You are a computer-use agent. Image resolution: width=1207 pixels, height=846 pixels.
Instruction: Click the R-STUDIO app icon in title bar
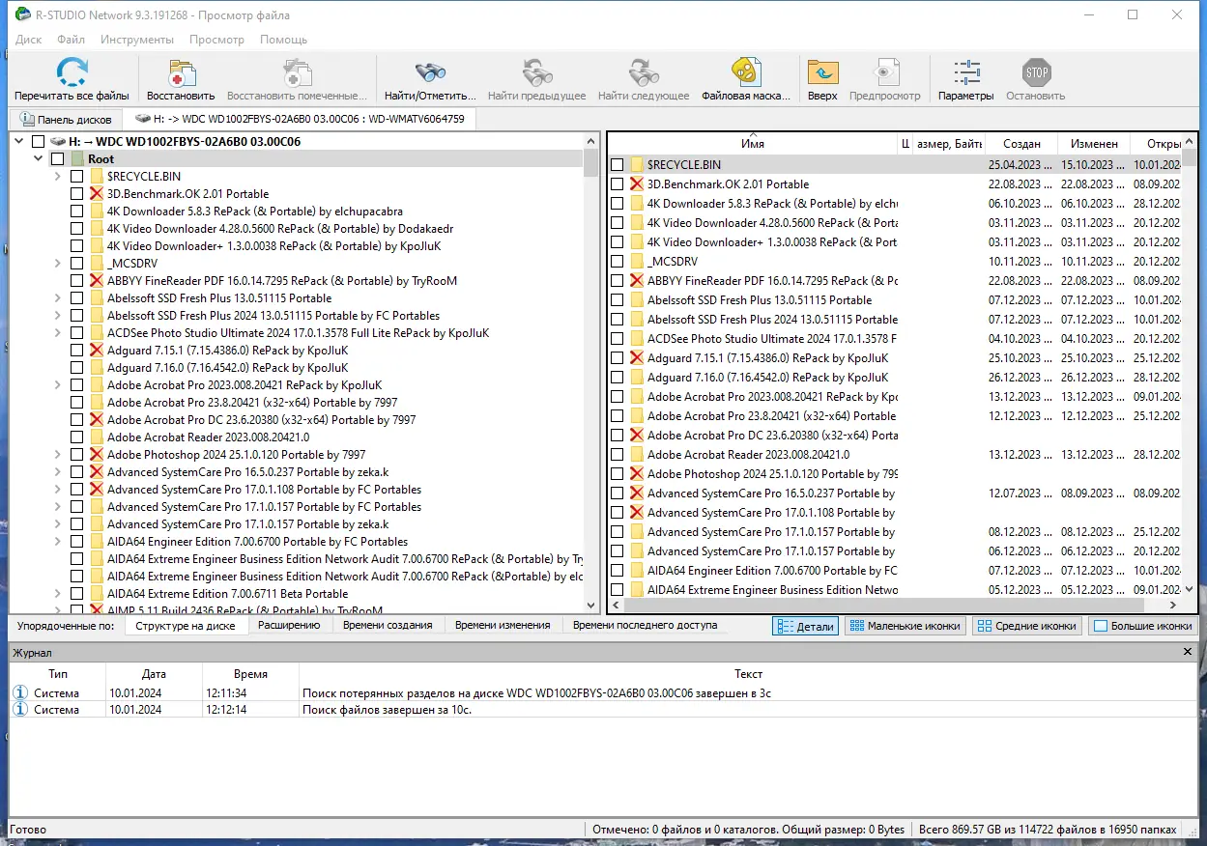tap(22, 14)
